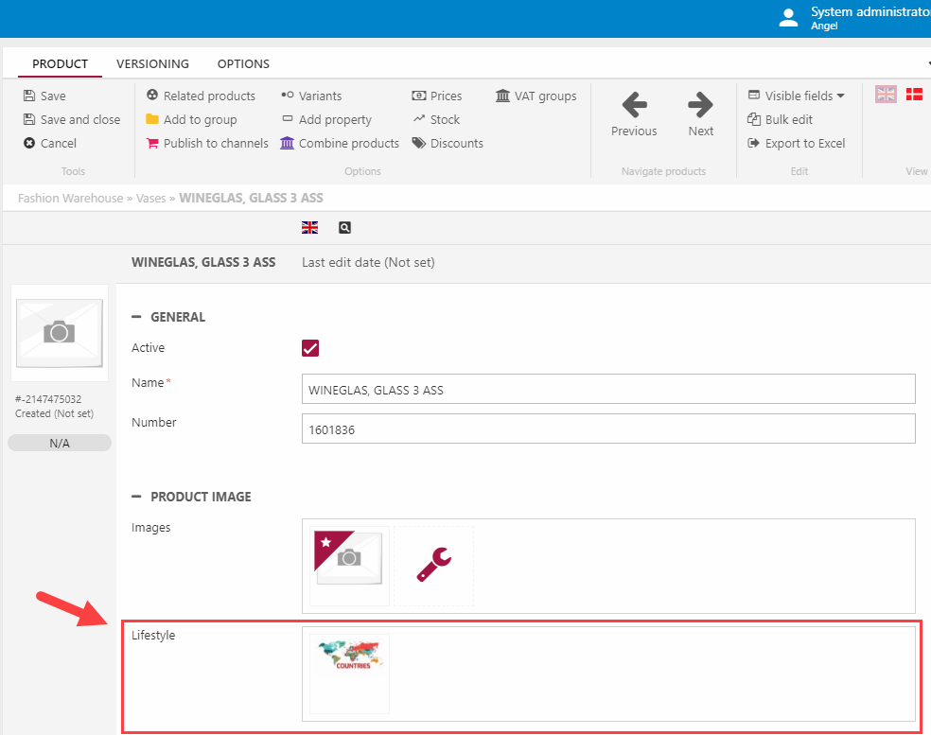The image size is (931, 735).
Task: Click the Cancel icon in toolbar
Action: [x=29, y=143]
